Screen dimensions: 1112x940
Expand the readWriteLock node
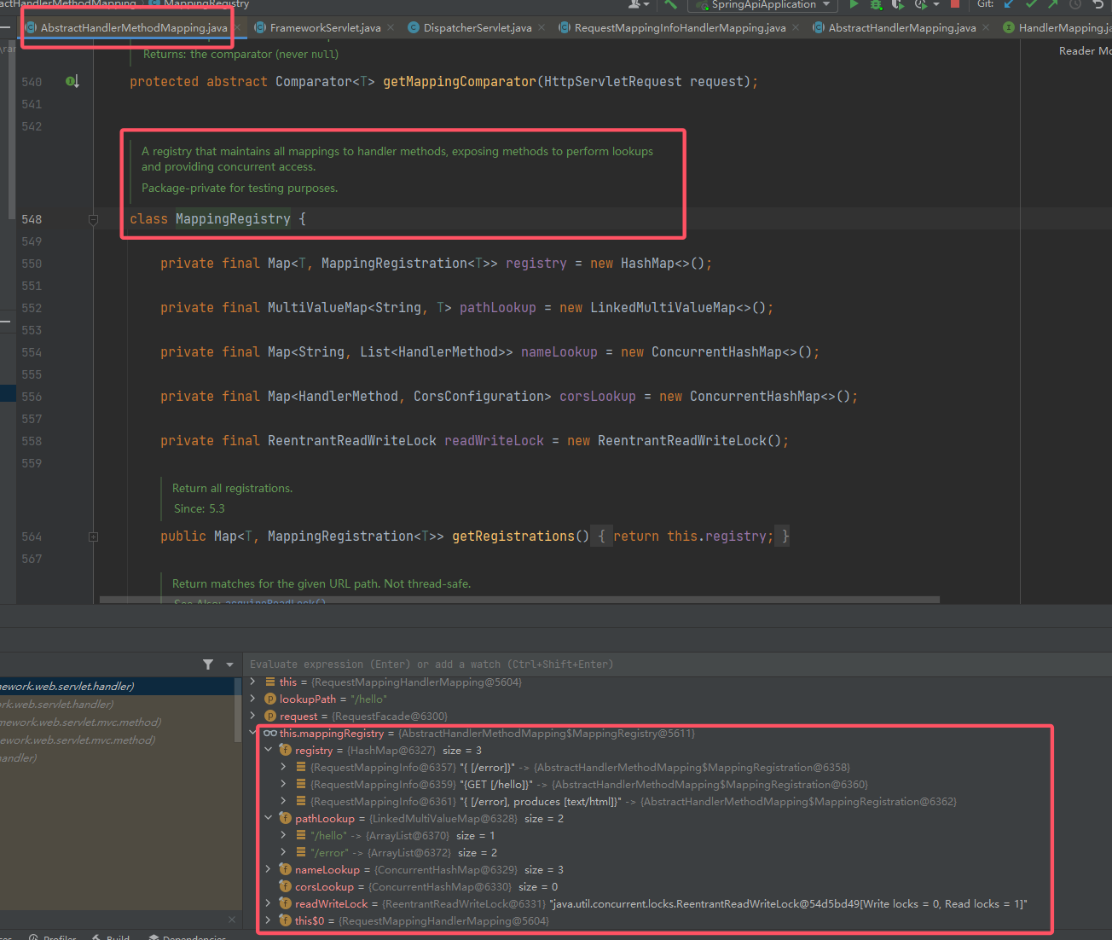coord(268,903)
